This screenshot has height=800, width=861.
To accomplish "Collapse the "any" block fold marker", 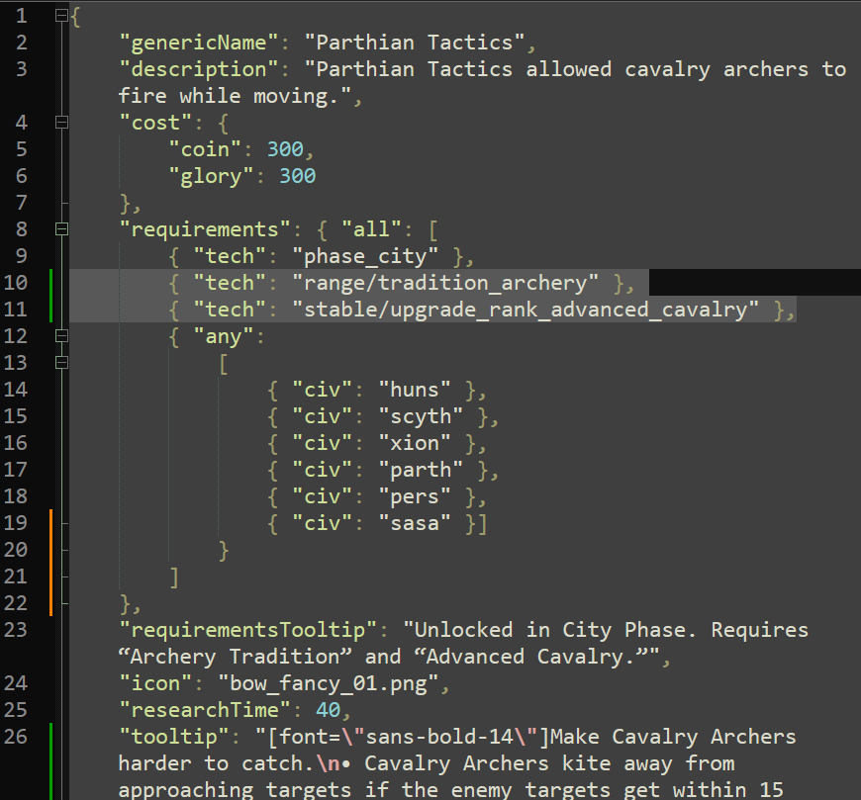I will pyautogui.click(x=62, y=336).
